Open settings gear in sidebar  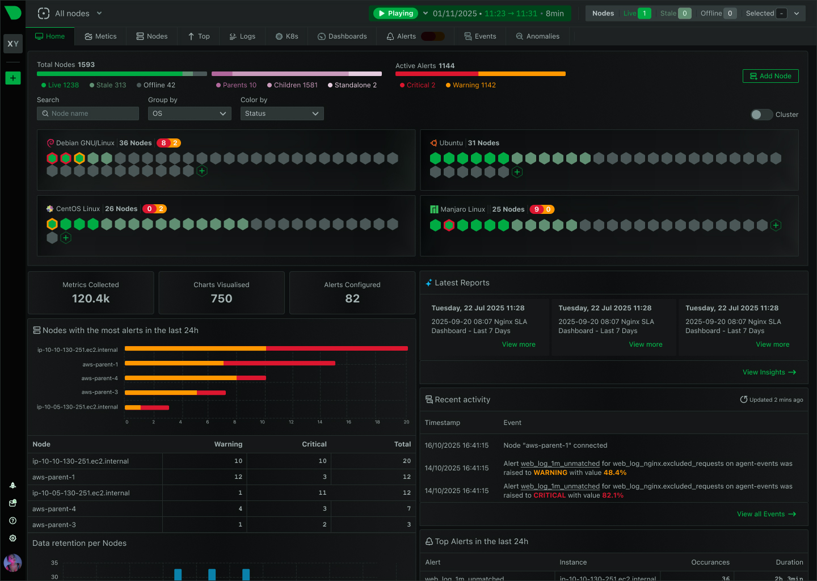coord(12,538)
